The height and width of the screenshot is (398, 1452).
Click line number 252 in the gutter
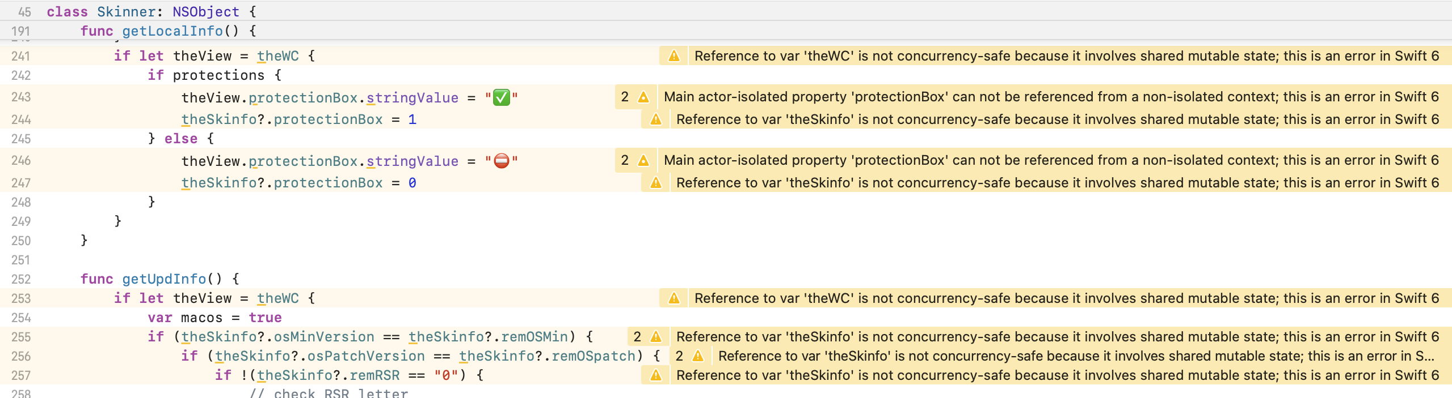click(x=20, y=279)
